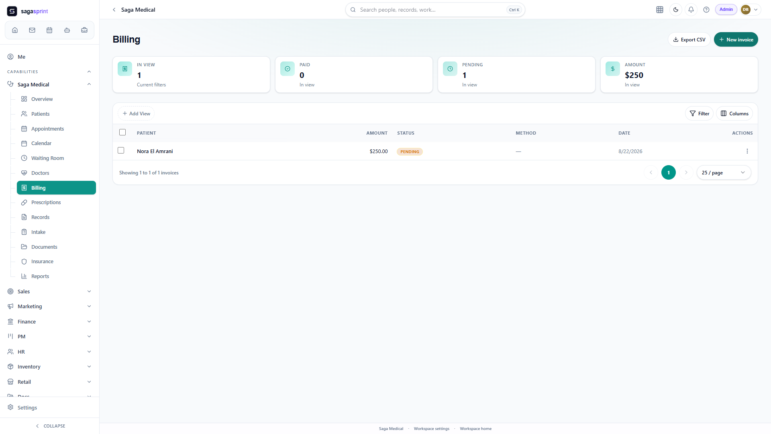Open the user avatar account dropdown

[751, 10]
